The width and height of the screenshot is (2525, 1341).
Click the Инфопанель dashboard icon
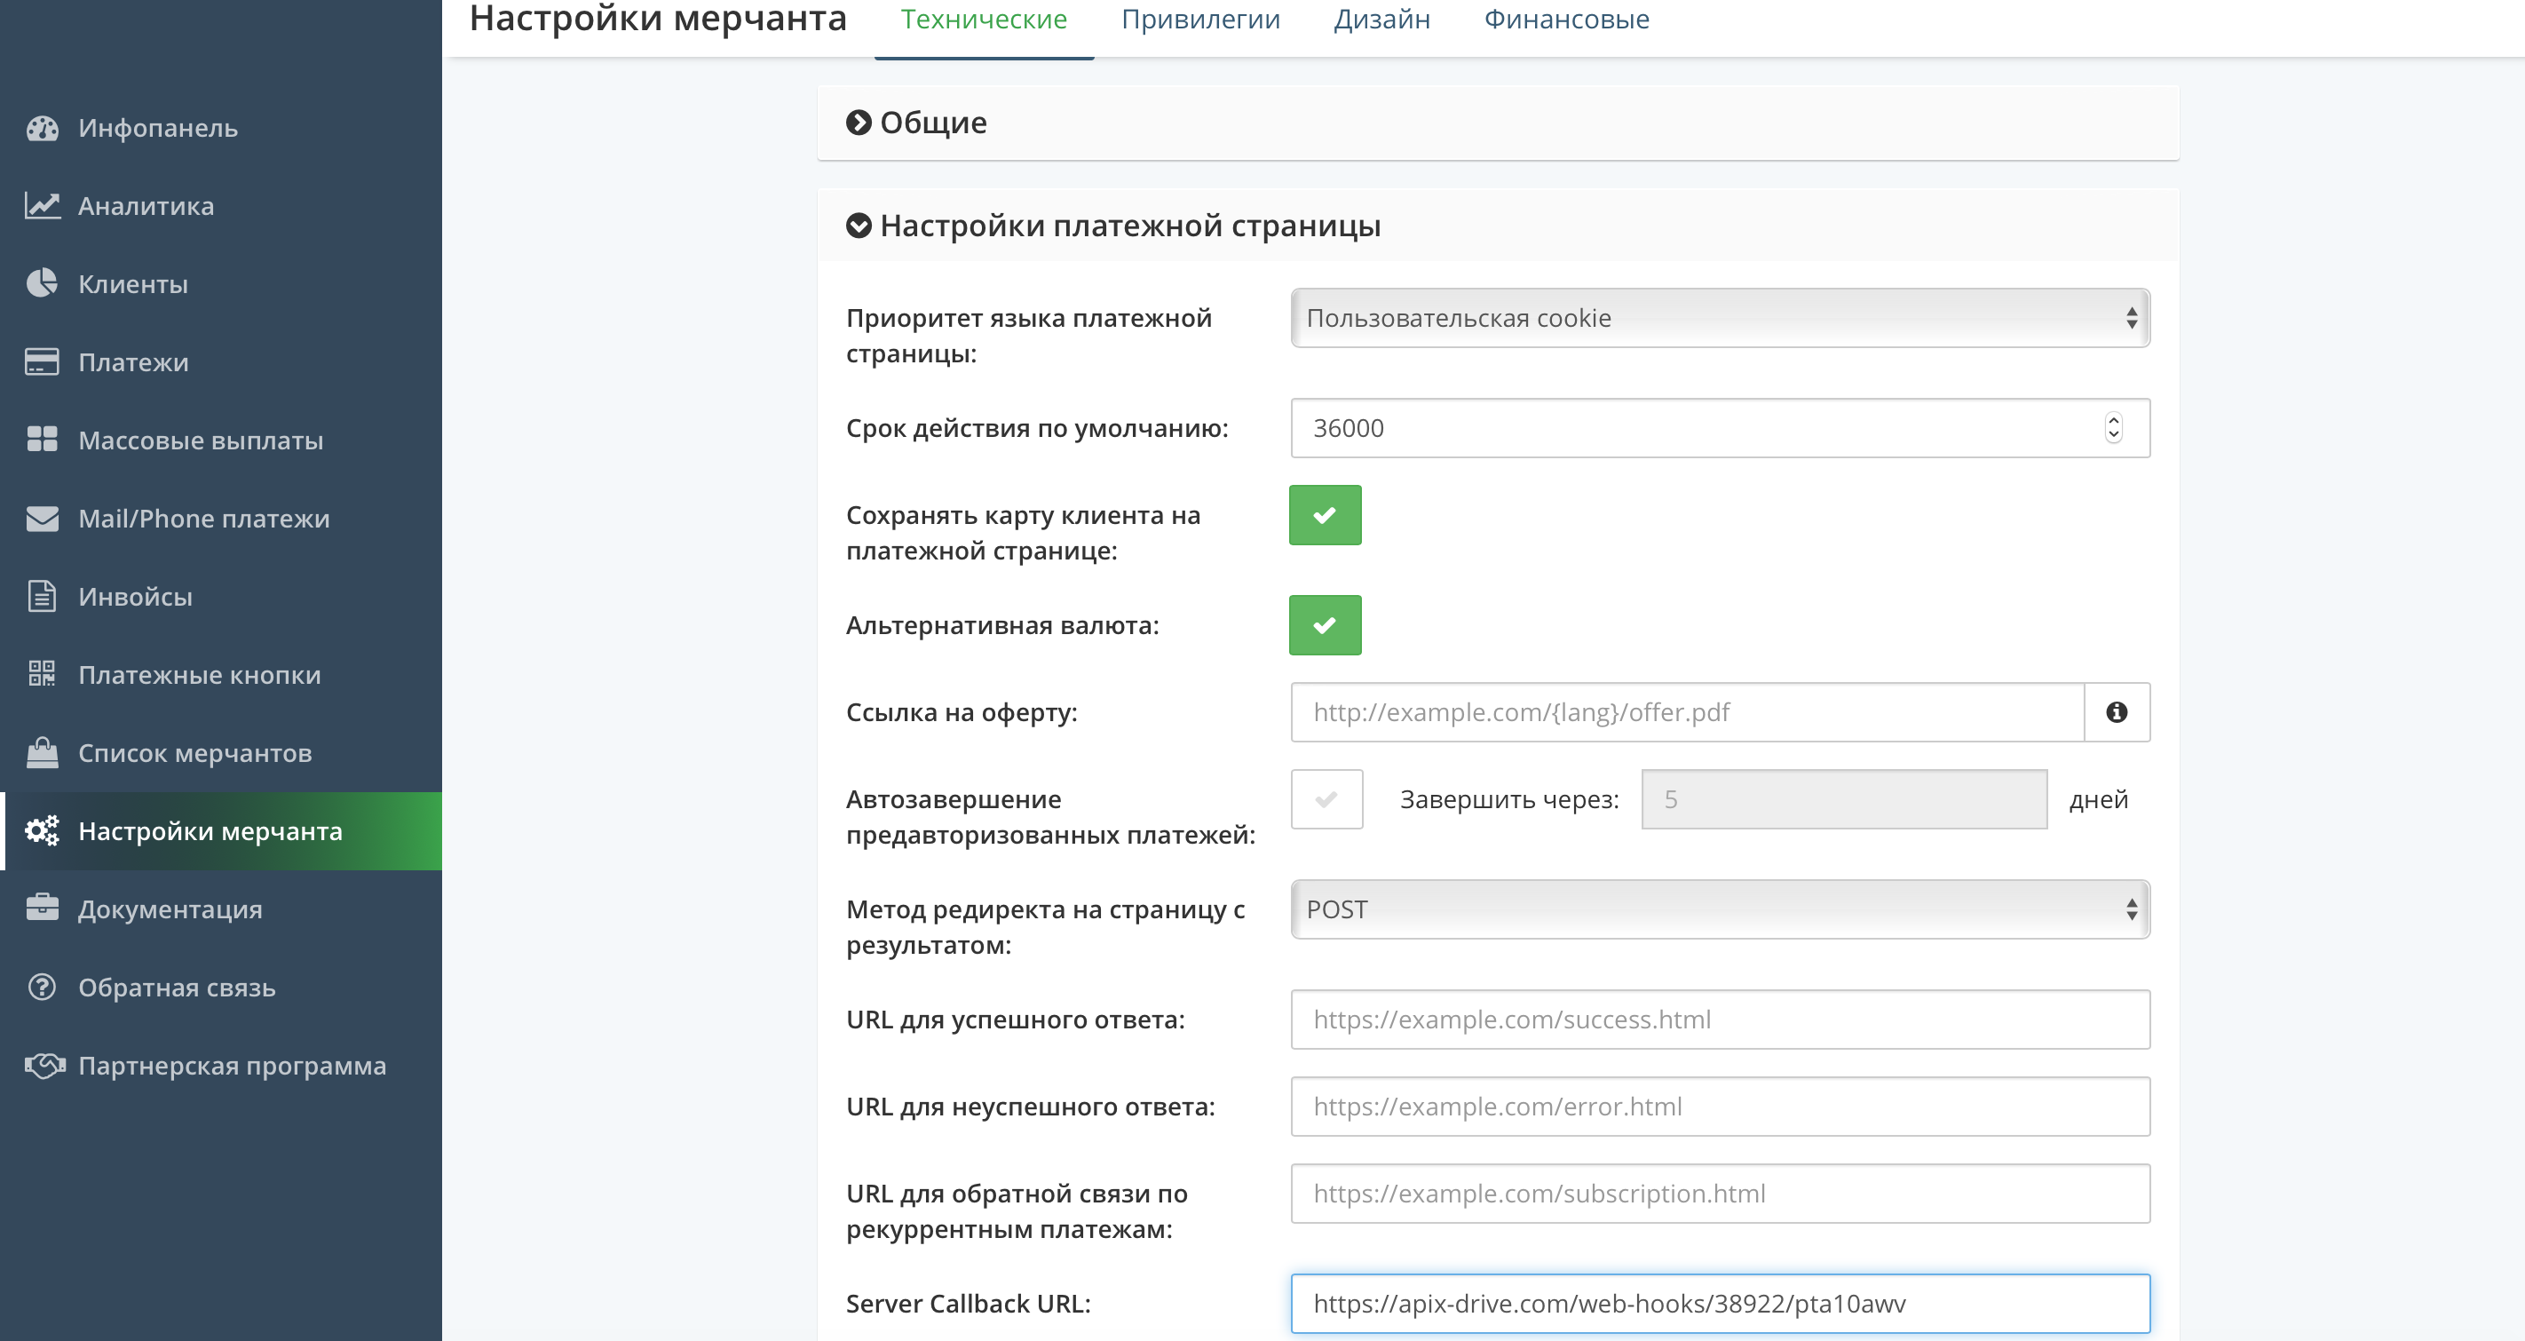click(x=42, y=129)
